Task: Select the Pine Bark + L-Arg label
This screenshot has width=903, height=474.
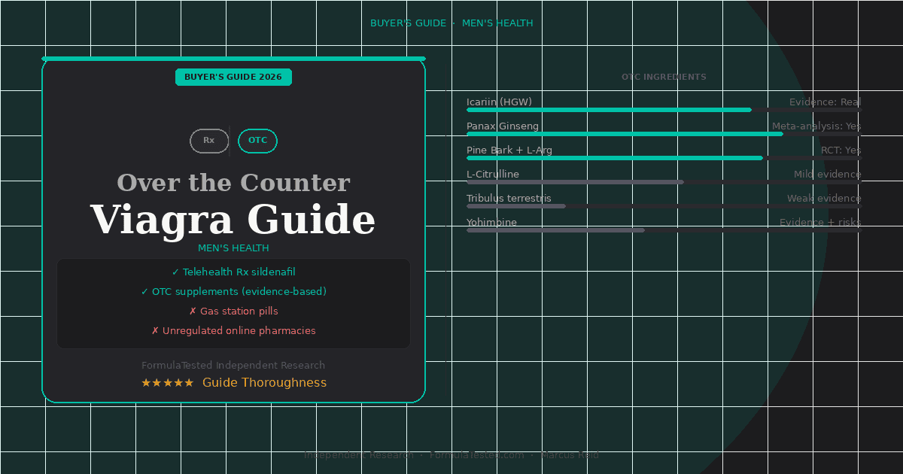Action: 509,150
